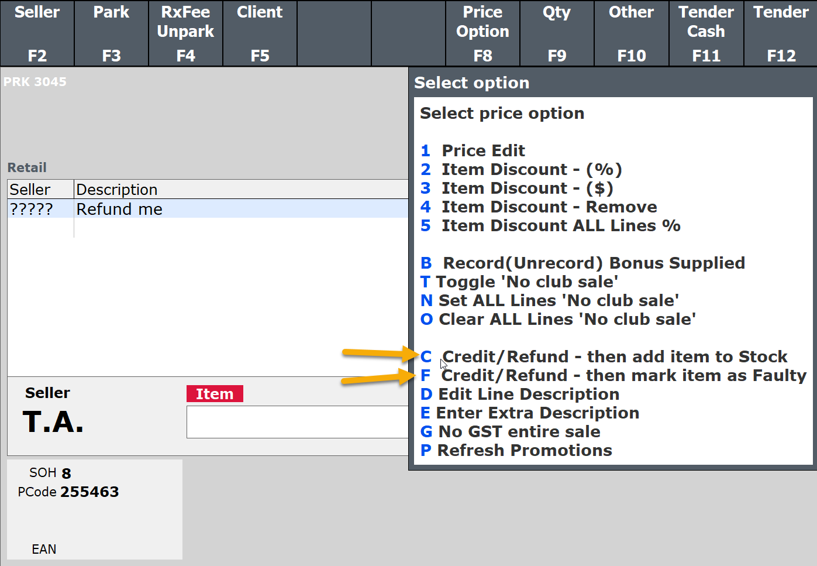
Task: Select RxFee Unpark F4 button
Action: coord(185,33)
